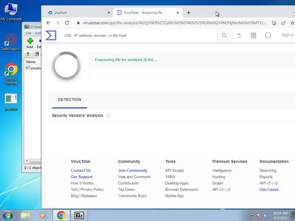Screen dimensions: 295x221
Task: Open the Get Support link
Action: pyautogui.click(x=82, y=177)
